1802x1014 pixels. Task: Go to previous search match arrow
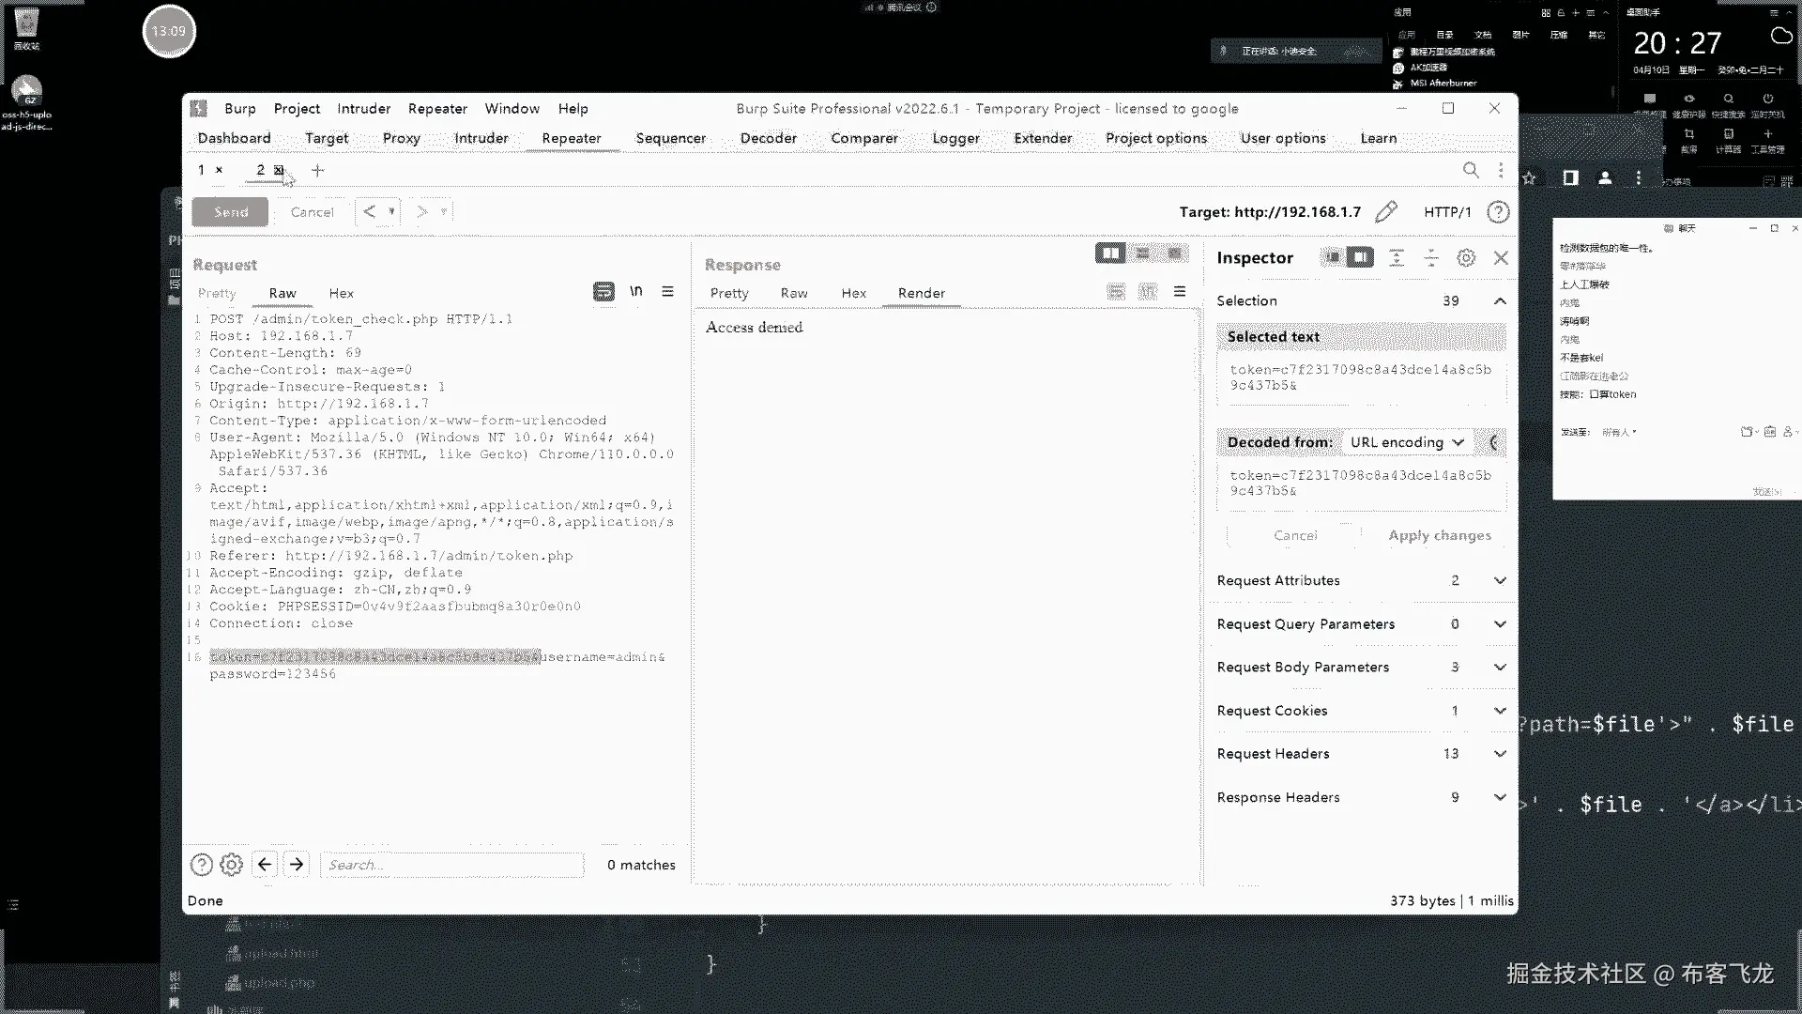(x=265, y=865)
